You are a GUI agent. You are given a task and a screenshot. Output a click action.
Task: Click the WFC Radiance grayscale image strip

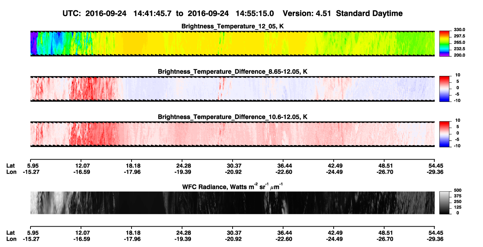click(232, 203)
